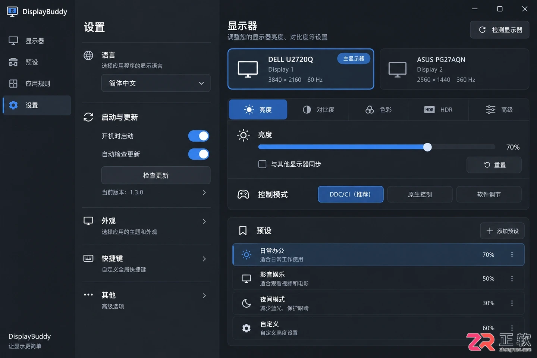Viewport: 537px width, 358px height.
Task: Click the three-dots icon beside 其他
Action: pos(88,295)
